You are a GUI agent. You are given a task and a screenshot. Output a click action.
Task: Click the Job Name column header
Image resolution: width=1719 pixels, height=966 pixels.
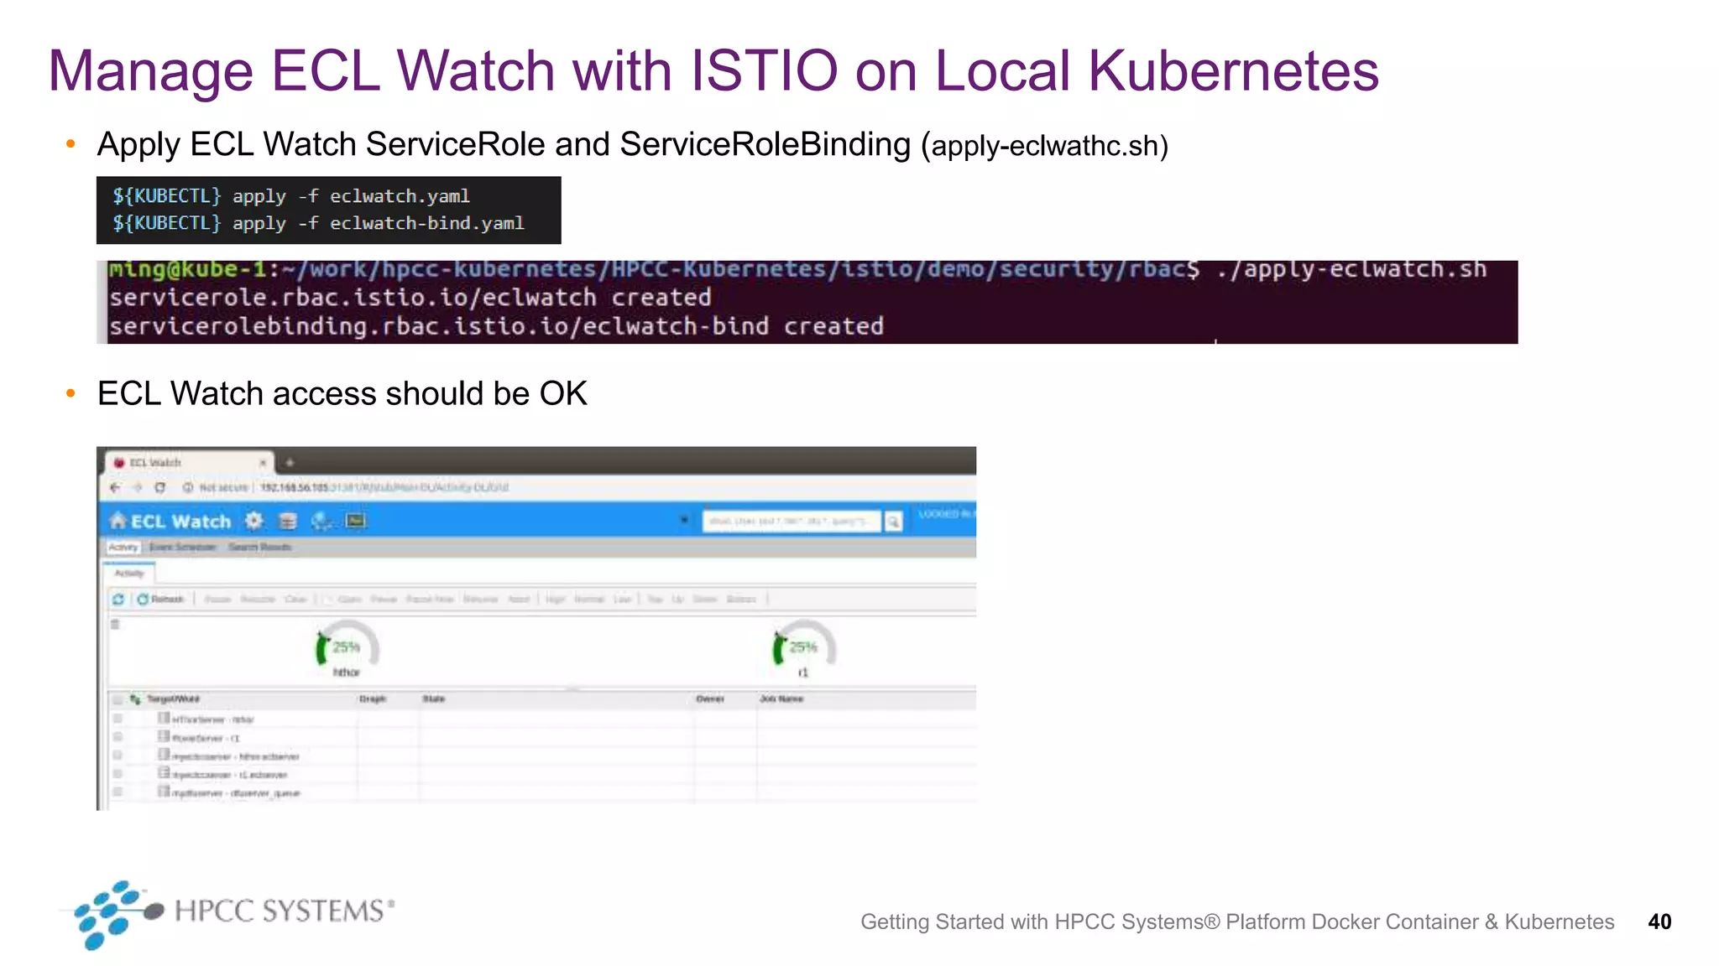[781, 699]
